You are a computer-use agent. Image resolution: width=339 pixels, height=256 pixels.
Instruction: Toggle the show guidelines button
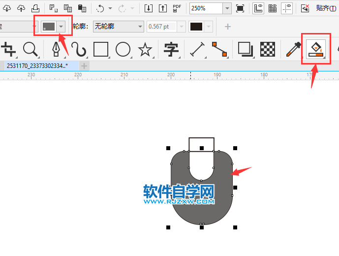[x=287, y=8]
